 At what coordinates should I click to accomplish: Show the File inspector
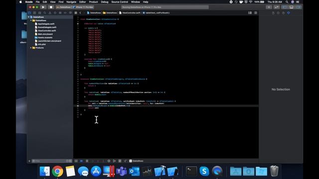(x=273, y=13)
